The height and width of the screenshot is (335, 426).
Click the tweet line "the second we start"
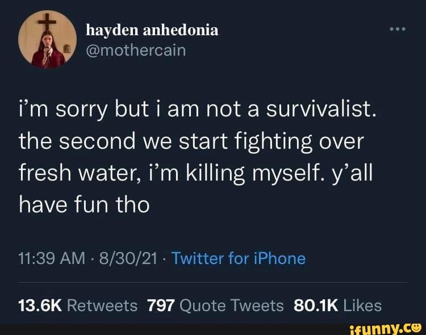(x=191, y=141)
